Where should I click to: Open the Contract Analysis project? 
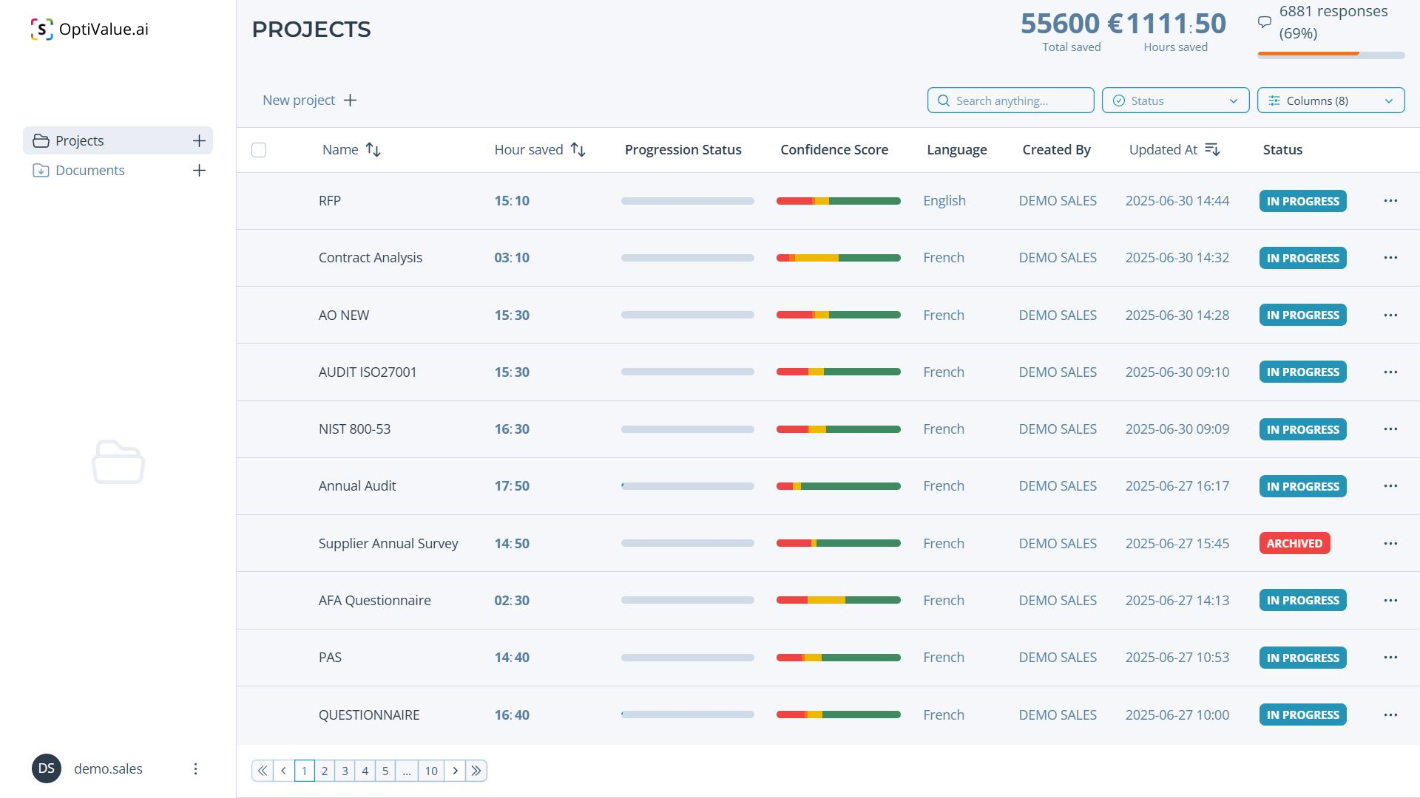370,257
